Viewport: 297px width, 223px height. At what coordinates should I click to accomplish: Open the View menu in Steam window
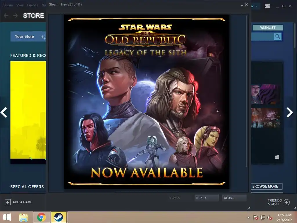click(20, 5)
